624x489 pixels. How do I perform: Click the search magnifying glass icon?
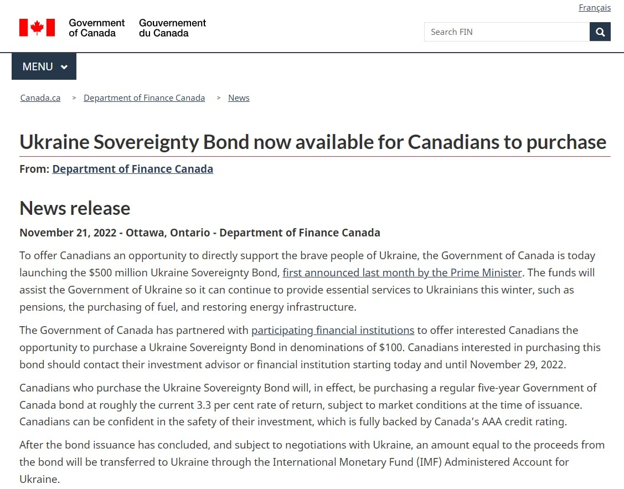[600, 32]
